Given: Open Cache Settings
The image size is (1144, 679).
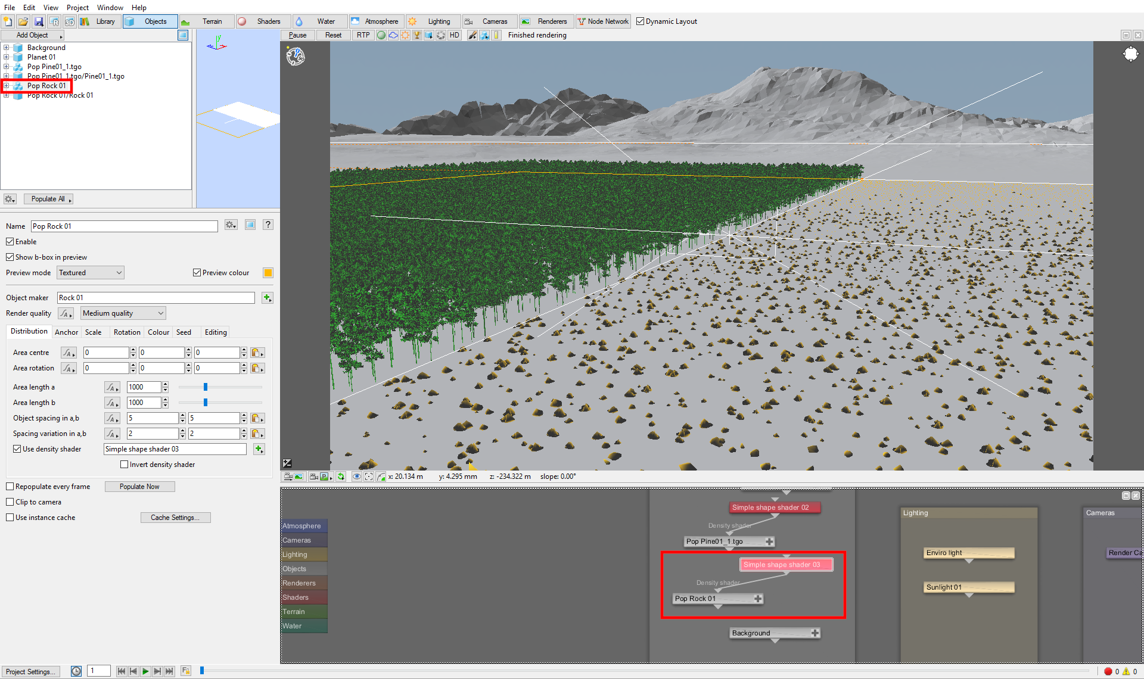Looking at the screenshot, I should (175, 518).
